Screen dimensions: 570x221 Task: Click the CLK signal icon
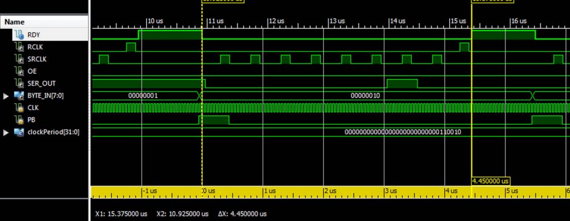click(x=19, y=107)
